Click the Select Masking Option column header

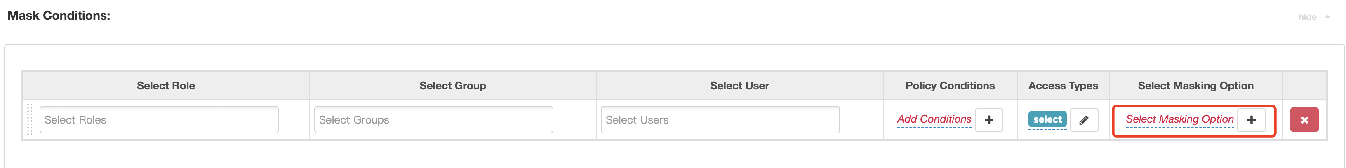[x=1195, y=86]
